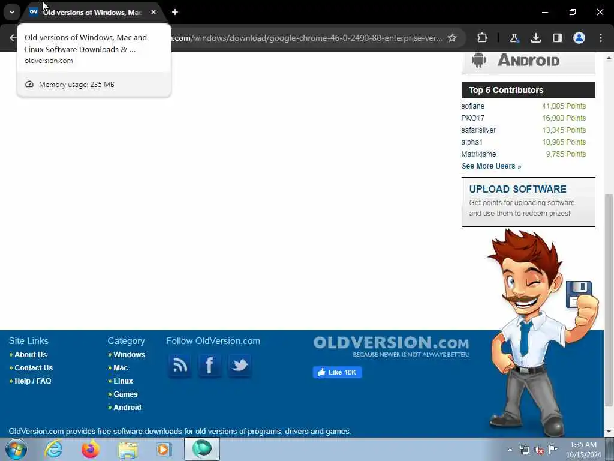Open the Action Center flag icon
Screen dimensions: 614x461
click(x=553, y=450)
